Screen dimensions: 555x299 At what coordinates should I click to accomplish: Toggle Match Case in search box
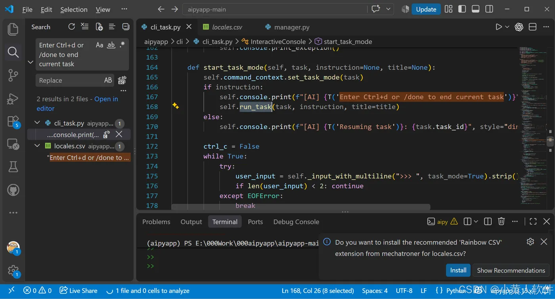point(100,45)
